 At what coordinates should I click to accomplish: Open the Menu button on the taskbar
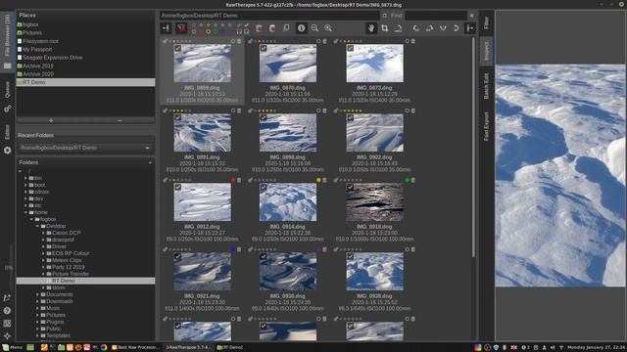coord(13,347)
